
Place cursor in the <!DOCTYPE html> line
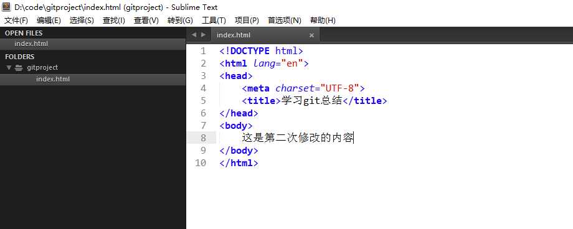pos(262,51)
